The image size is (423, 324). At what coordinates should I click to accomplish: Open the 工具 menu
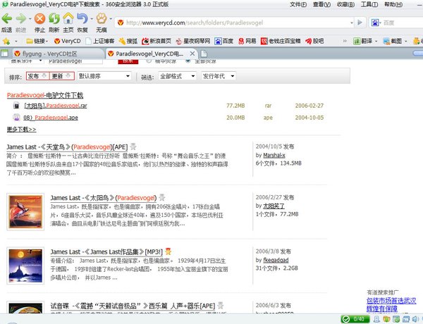[369, 4]
